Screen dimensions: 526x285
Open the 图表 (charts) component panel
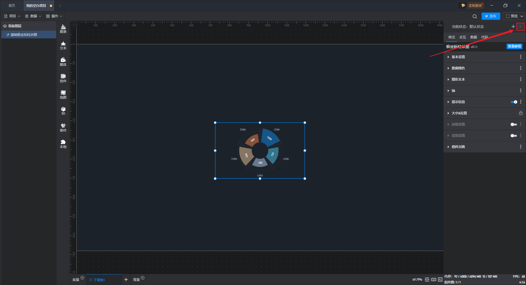pyautogui.click(x=63, y=29)
